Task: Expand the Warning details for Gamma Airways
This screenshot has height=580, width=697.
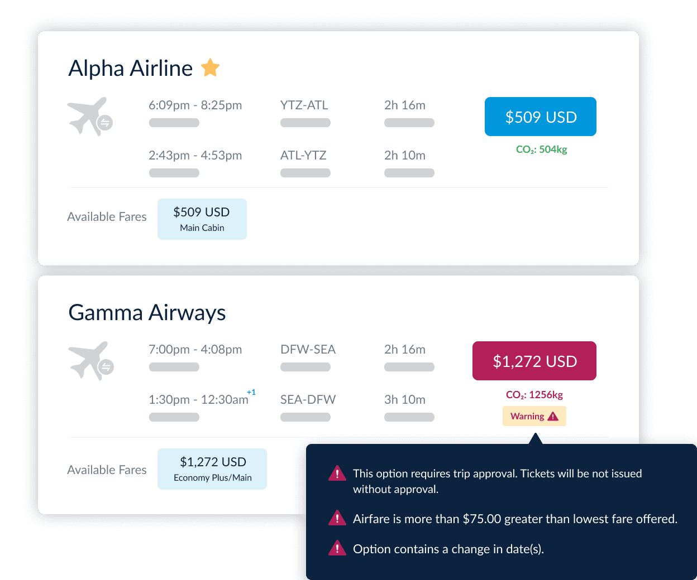Action: pyautogui.click(x=534, y=416)
